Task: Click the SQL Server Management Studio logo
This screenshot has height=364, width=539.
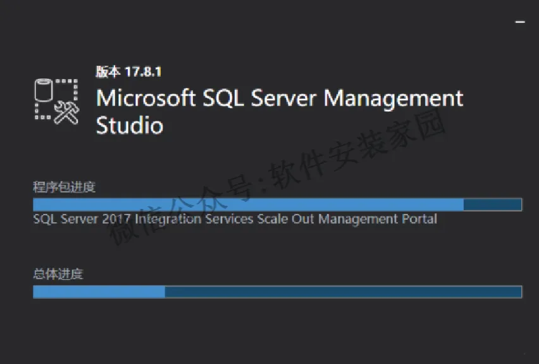Action: 56,101
